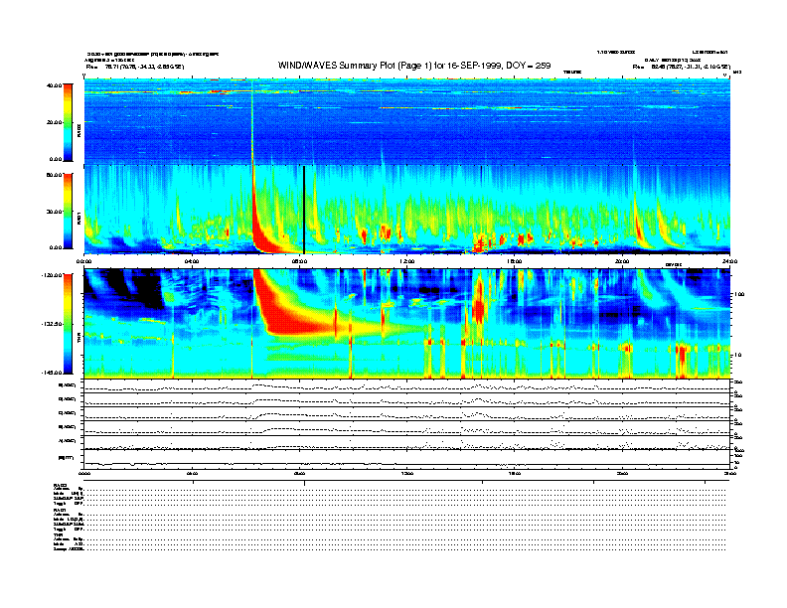Click the TNR heading in status table
The image size is (787, 608).
58,534
